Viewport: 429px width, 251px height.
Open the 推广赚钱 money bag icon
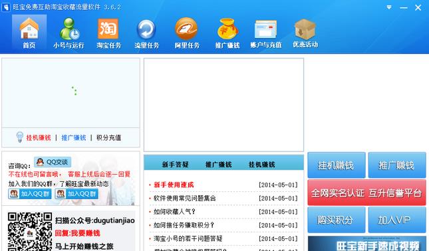tap(227, 33)
